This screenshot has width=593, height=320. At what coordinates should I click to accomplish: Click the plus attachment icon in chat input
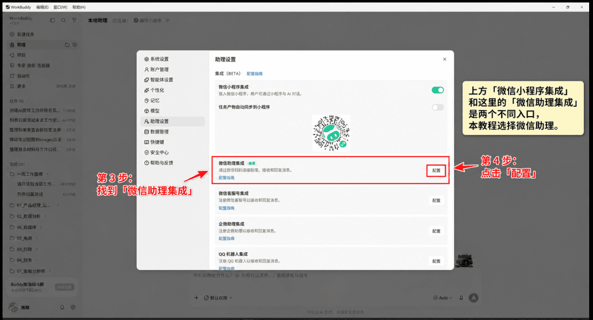click(x=196, y=297)
